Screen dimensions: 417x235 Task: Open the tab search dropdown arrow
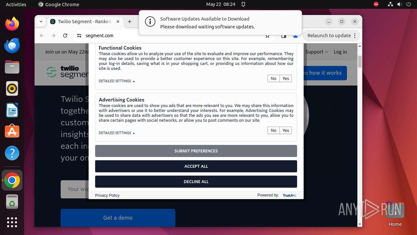41,22
